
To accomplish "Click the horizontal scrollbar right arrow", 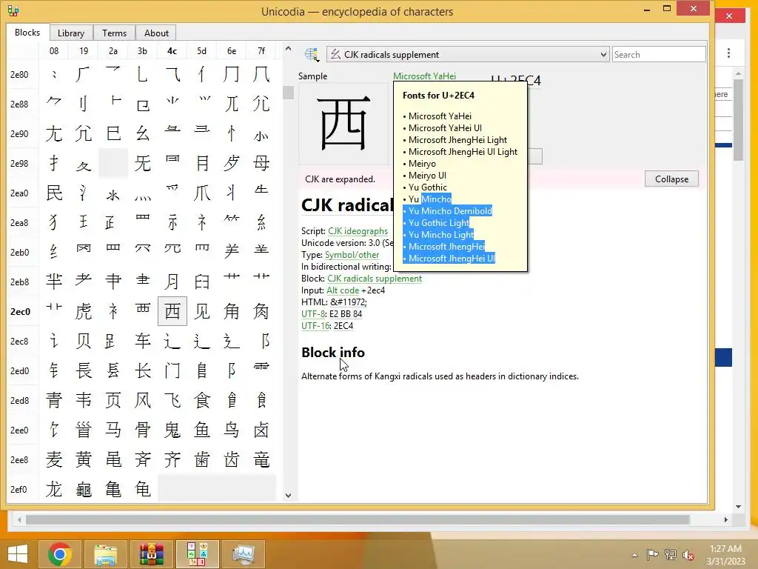I will [x=725, y=519].
